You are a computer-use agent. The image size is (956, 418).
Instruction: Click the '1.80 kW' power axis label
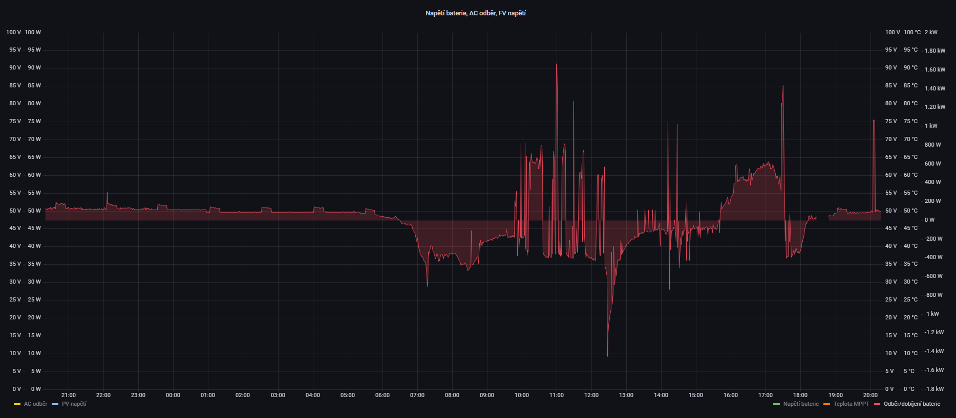[934, 51]
